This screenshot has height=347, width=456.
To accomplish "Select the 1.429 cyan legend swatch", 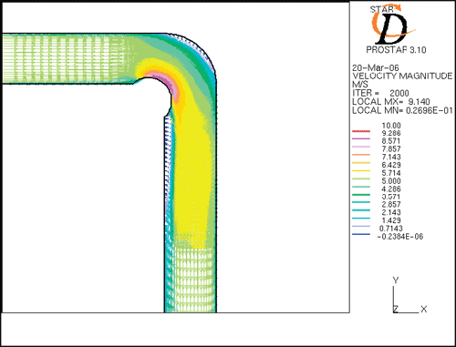I will (361, 219).
